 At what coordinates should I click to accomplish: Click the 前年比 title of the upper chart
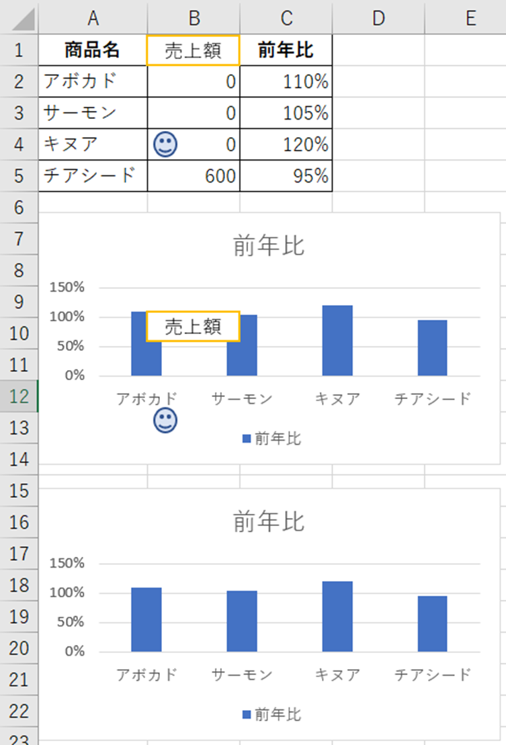pyautogui.click(x=269, y=246)
